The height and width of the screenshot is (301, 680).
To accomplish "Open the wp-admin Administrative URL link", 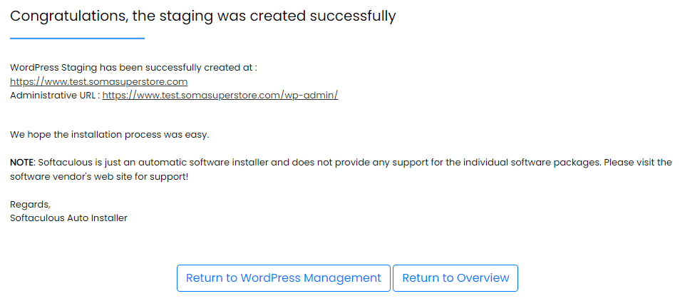I will pos(220,96).
